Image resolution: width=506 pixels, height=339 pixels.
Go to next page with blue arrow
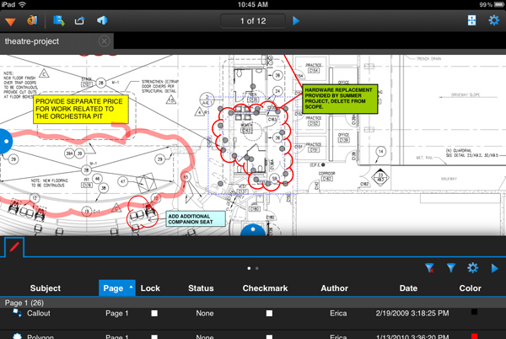click(296, 20)
